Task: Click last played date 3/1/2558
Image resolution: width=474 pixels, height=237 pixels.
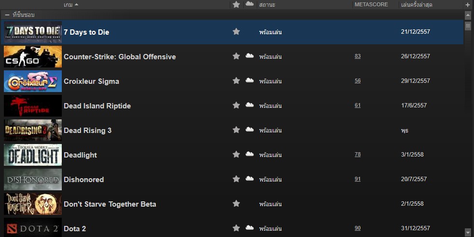Action: (412, 154)
